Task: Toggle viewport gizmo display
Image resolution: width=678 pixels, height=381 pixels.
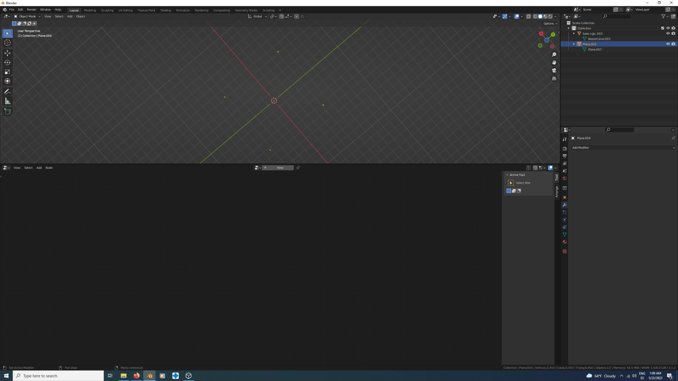Action: click(x=504, y=16)
